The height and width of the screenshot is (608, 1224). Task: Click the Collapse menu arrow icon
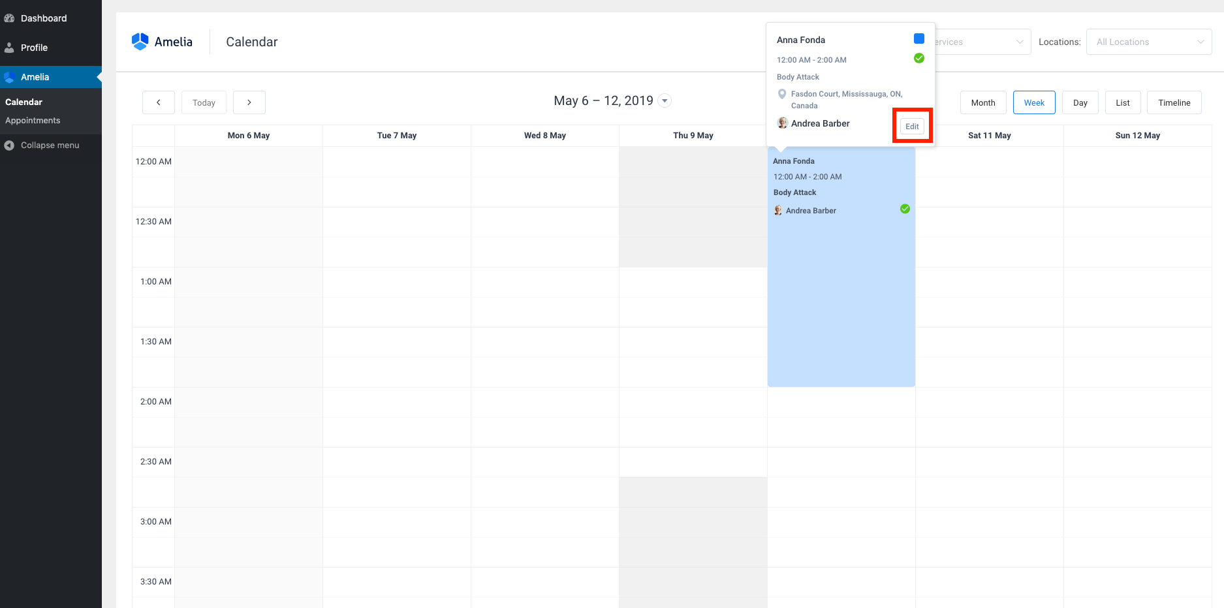(x=8, y=145)
